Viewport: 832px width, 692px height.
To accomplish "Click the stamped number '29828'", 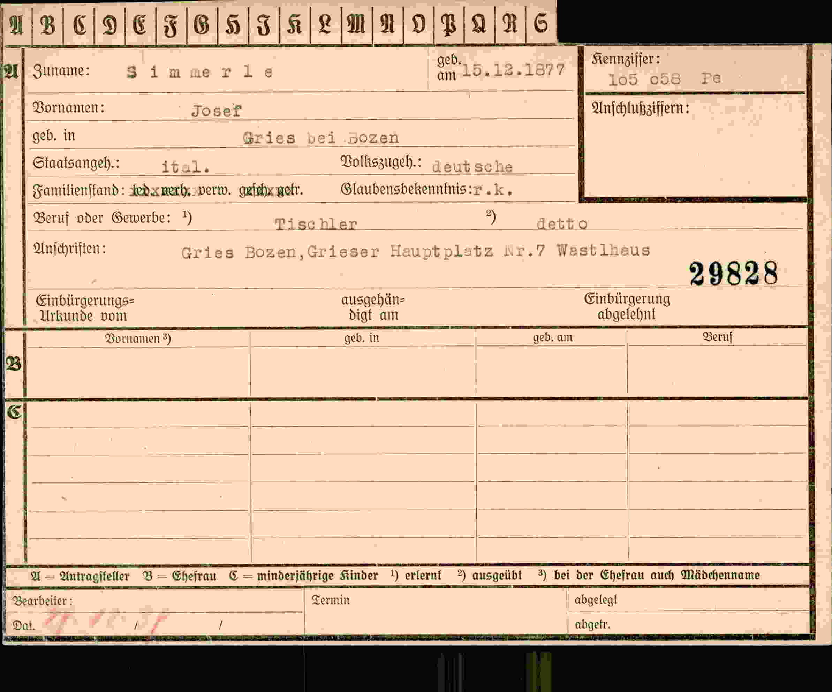I will pyautogui.click(x=734, y=274).
